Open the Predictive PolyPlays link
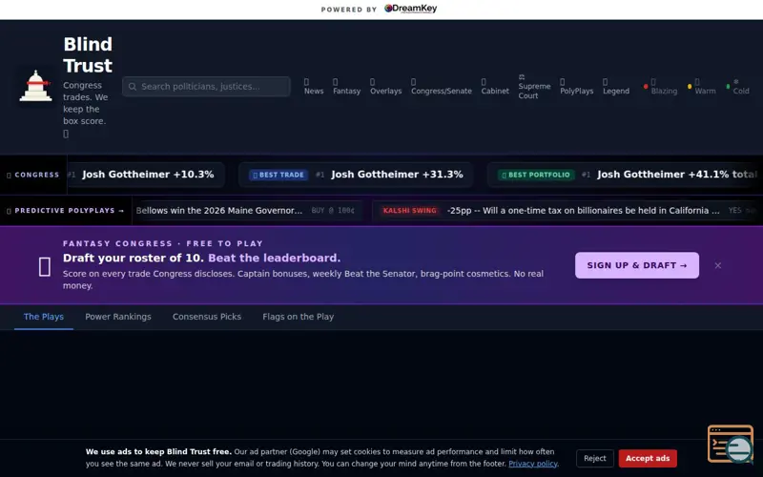Image resolution: width=763 pixels, height=477 pixels. coord(65,211)
